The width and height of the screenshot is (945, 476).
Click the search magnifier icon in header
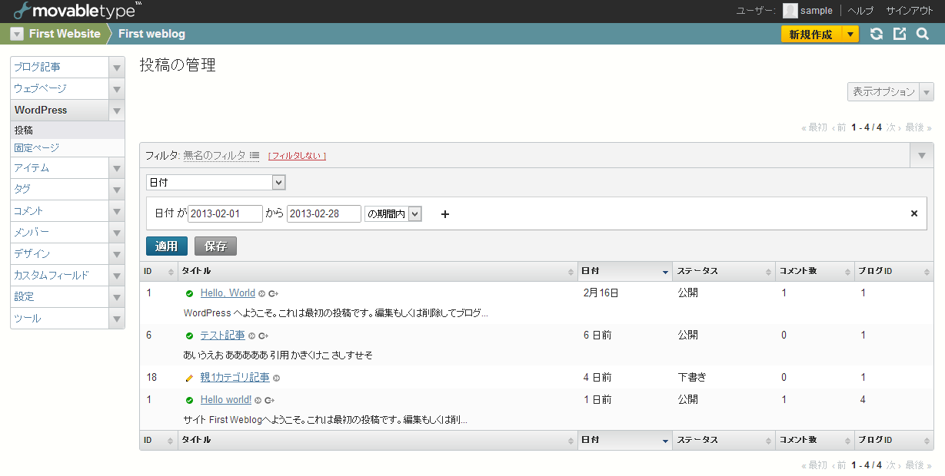923,34
